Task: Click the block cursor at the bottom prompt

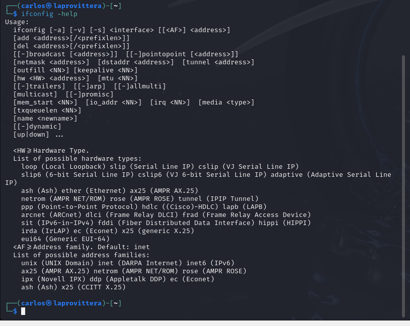Action: 23,311
